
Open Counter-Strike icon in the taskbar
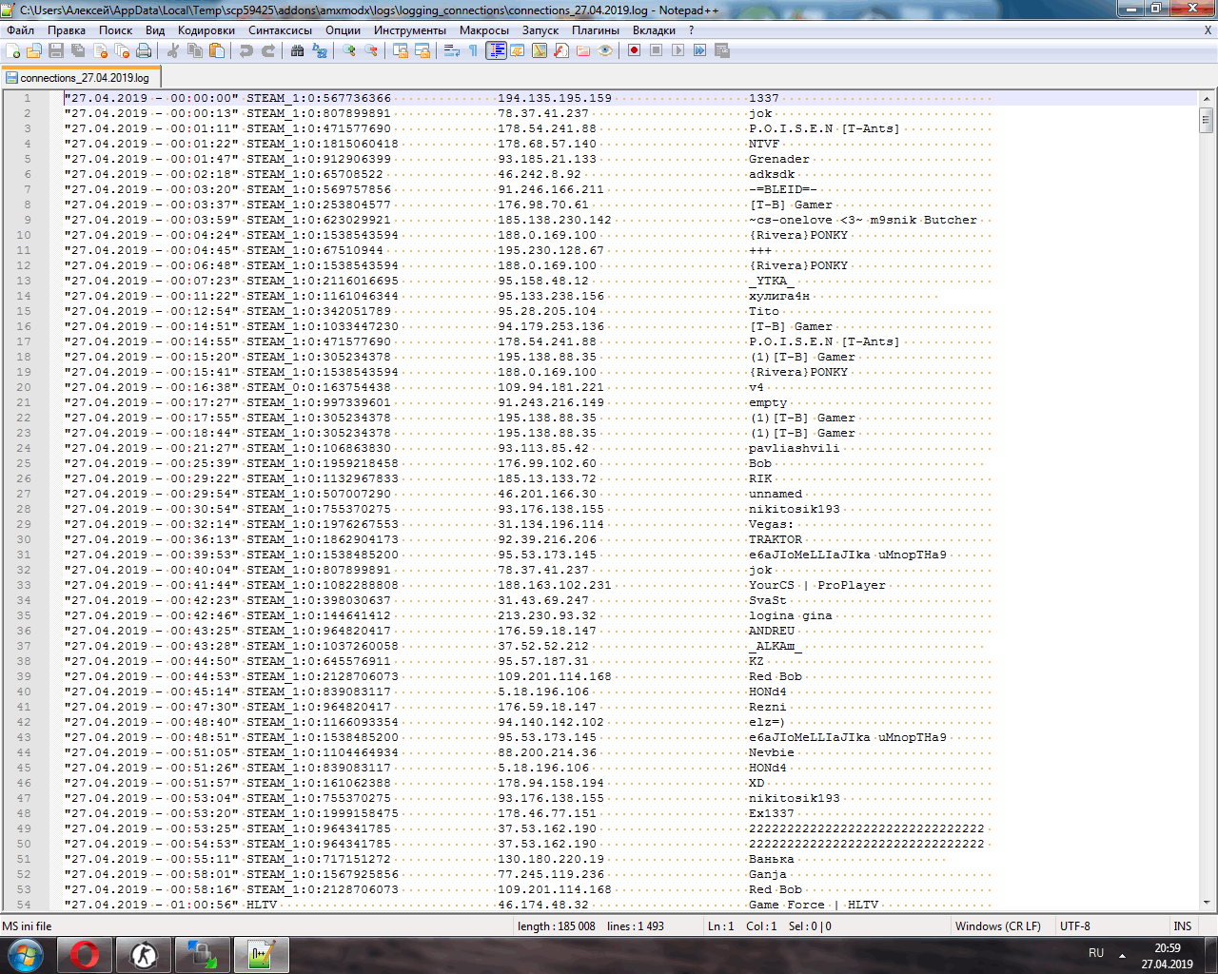click(144, 955)
